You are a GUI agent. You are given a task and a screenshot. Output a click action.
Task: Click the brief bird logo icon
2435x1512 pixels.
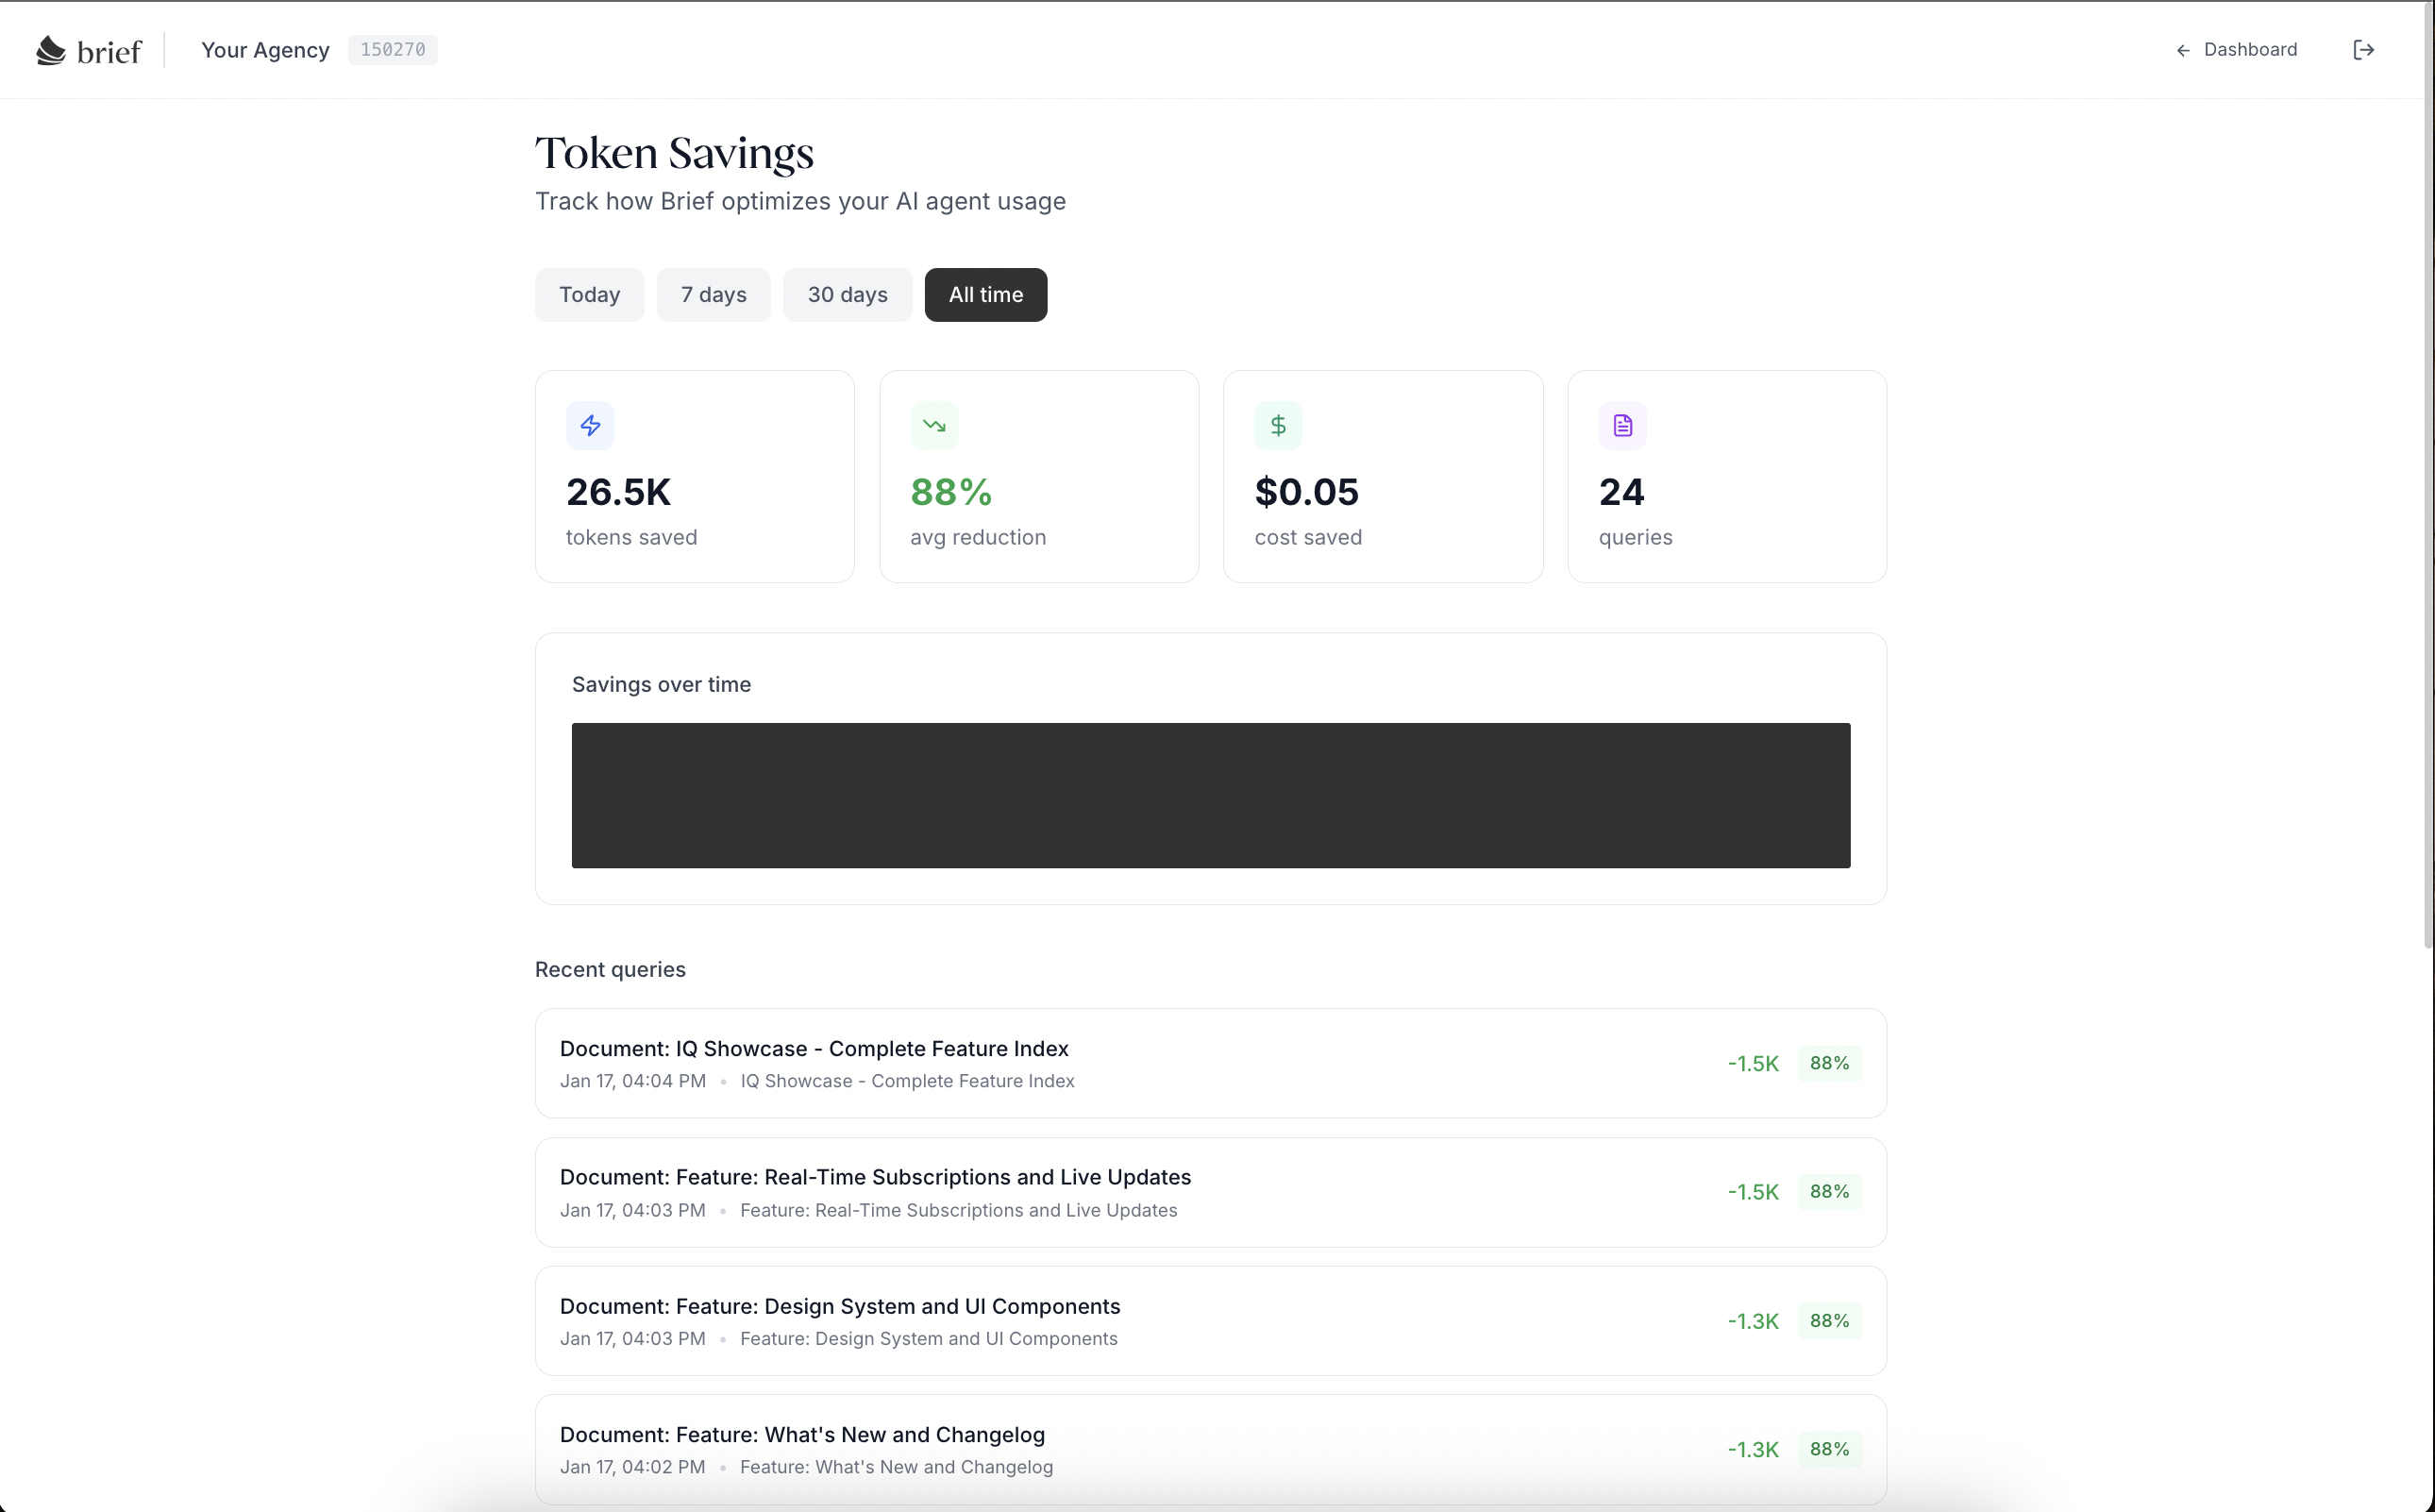[x=51, y=50]
